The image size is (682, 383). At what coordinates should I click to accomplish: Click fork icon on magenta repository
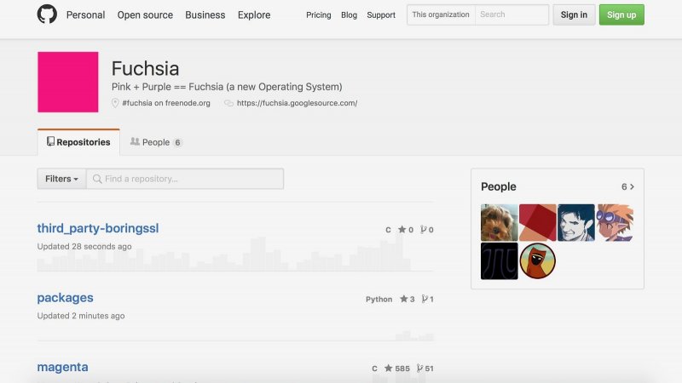[419, 369]
